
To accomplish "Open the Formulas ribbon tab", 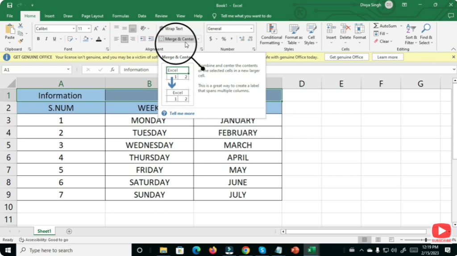I will pyautogui.click(x=120, y=16).
